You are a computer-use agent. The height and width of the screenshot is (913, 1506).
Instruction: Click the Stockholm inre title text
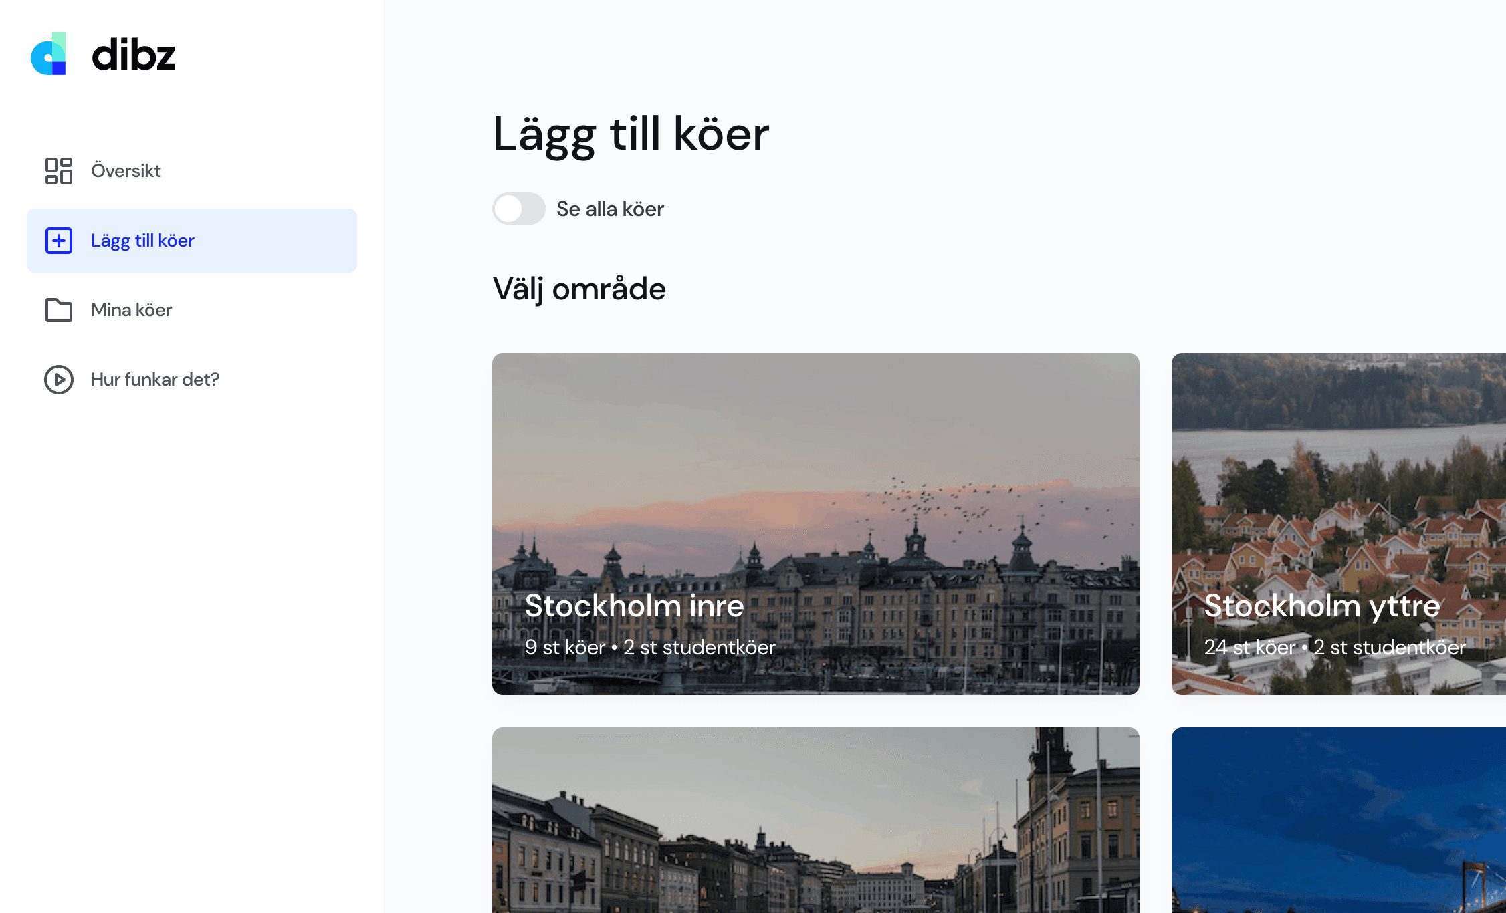634,606
